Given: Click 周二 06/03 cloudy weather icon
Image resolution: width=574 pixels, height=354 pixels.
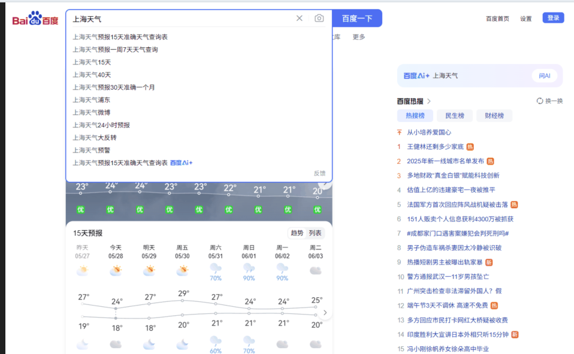Looking at the screenshot, I should (316, 271).
